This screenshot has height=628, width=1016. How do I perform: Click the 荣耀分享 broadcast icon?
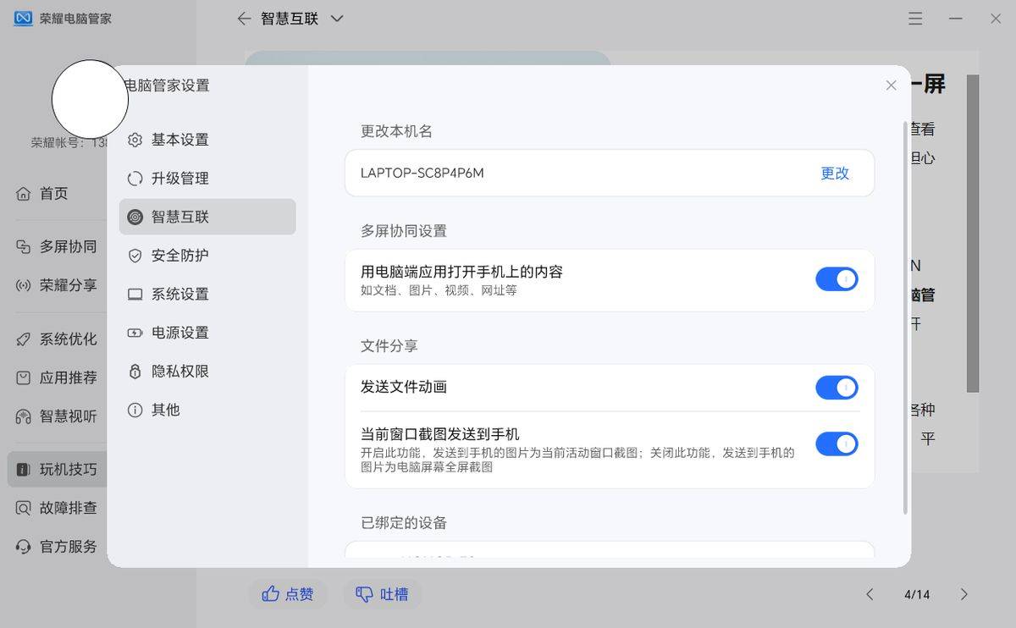pyautogui.click(x=24, y=285)
